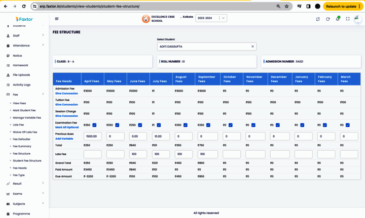The width and height of the screenshot is (365, 218).
Task: Click Give Concession under Admission Fee
Action: [x=66, y=94]
